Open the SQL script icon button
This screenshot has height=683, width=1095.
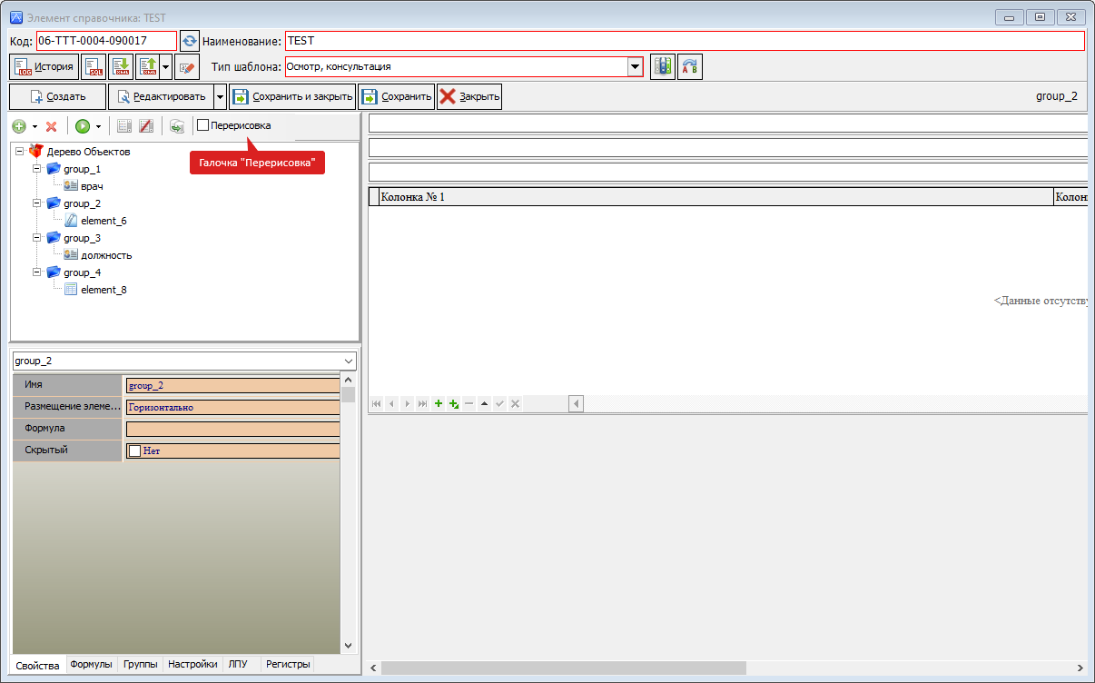[94, 67]
